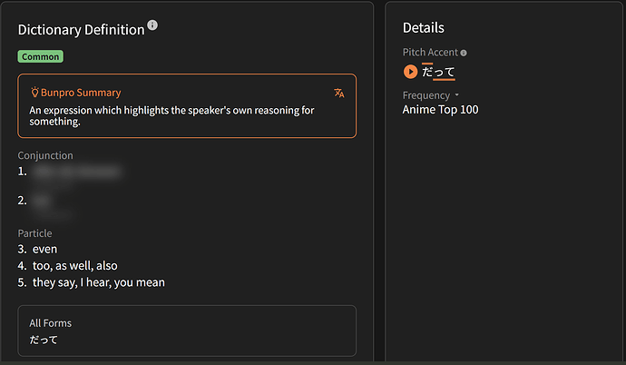Expand the Frequency dropdown arrow
626x365 pixels.
tap(457, 95)
